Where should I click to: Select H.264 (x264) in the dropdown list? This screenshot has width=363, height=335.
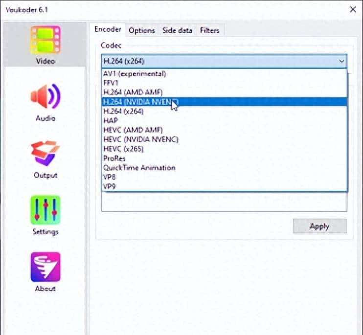pos(224,112)
